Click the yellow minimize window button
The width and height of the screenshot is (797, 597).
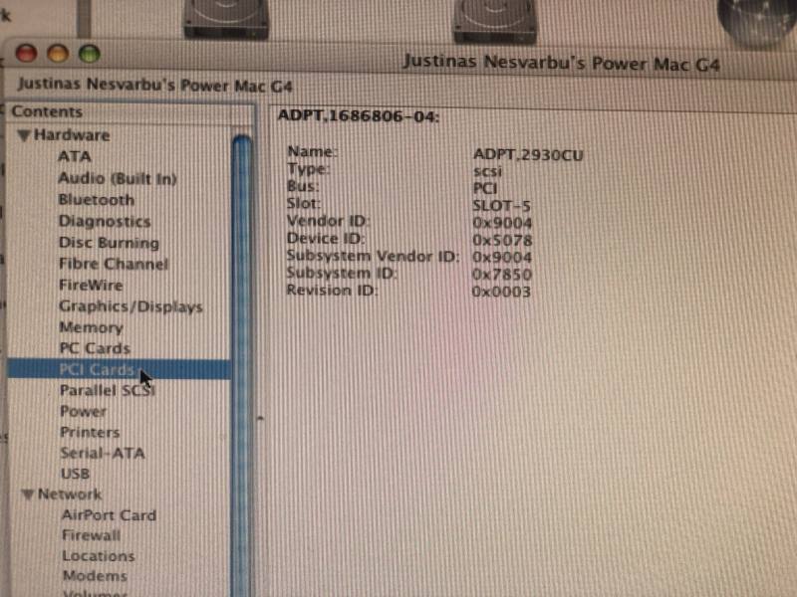pos(58,54)
